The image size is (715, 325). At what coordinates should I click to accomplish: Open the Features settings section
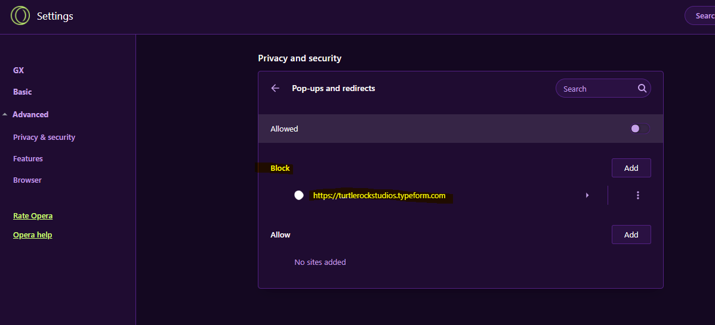pyautogui.click(x=28, y=158)
